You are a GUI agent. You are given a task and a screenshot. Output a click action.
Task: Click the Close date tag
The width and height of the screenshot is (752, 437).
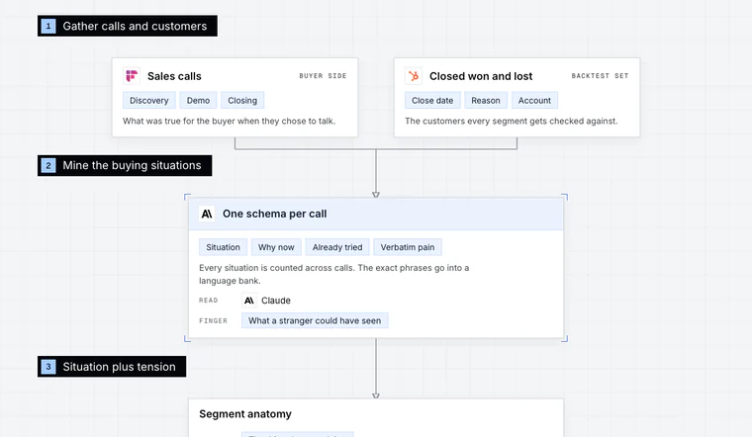(432, 100)
